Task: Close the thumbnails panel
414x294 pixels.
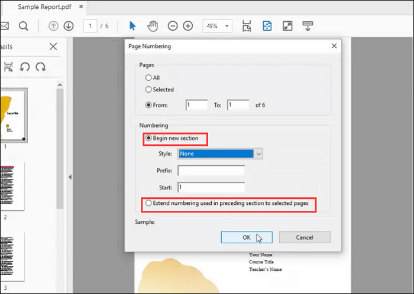Action: tap(53, 47)
